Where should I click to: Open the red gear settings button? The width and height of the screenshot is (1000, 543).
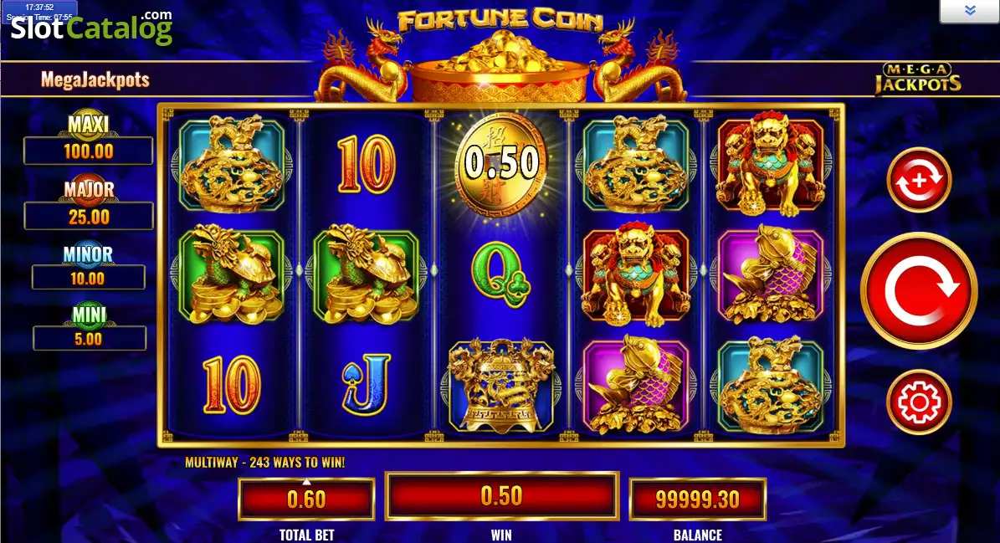(x=919, y=402)
